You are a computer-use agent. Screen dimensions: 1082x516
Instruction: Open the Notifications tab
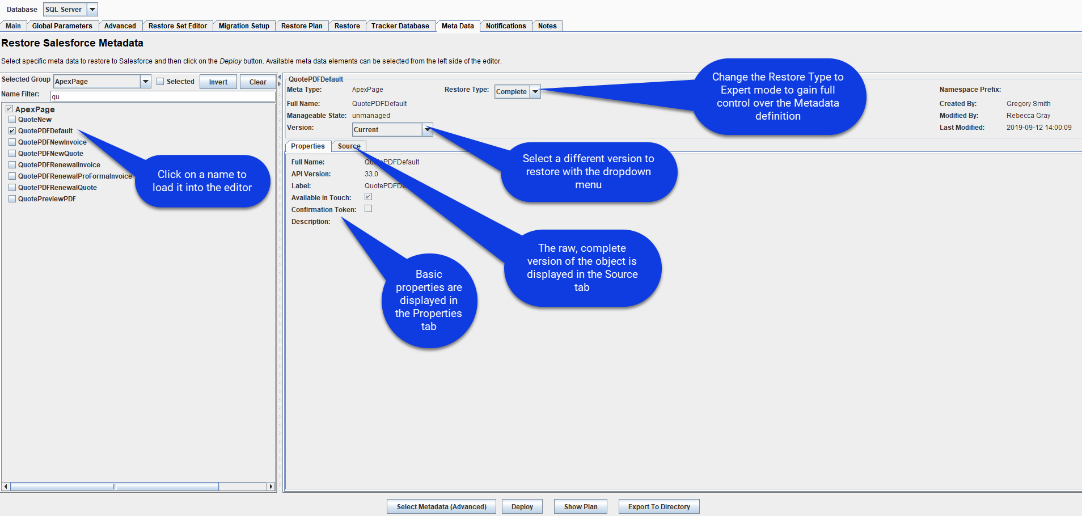[506, 26]
